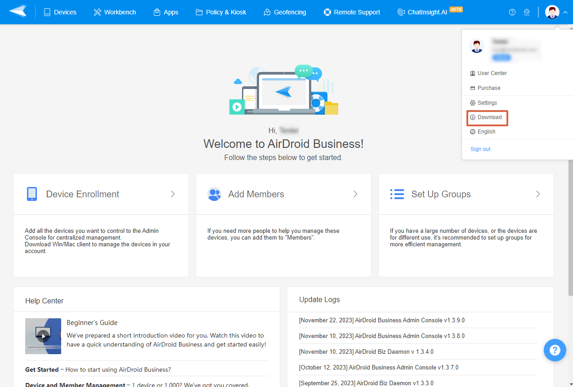Click the ChatInsight.AI chat icon
This screenshot has height=387, width=573.
[401, 12]
